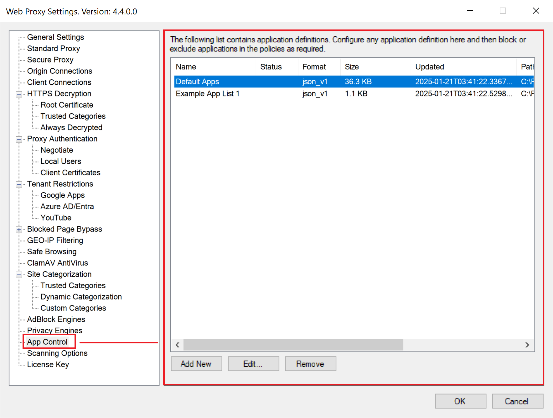Sort list by Size column header
This screenshot has height=418, width=553.
click(376, 67)
